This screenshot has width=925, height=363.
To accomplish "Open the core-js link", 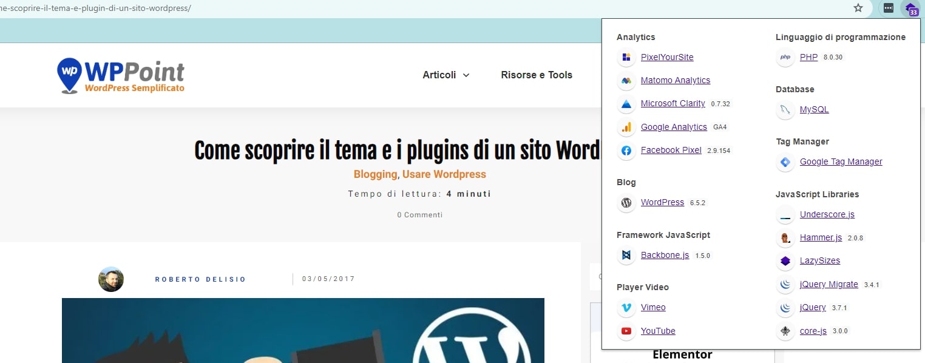I will tap(813, 331).
